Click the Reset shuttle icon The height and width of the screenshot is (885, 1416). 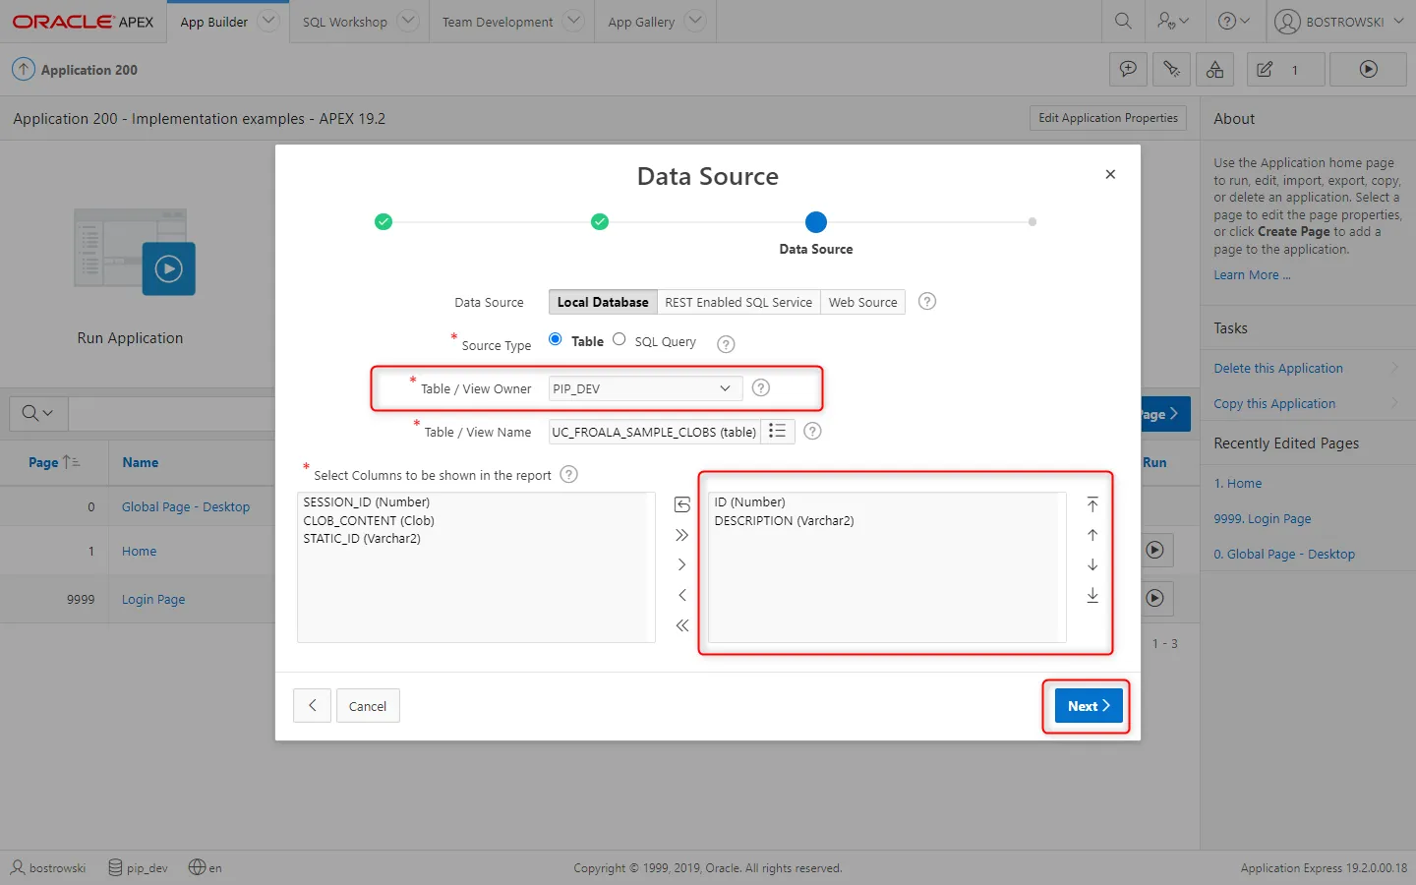tap(681, 504)
